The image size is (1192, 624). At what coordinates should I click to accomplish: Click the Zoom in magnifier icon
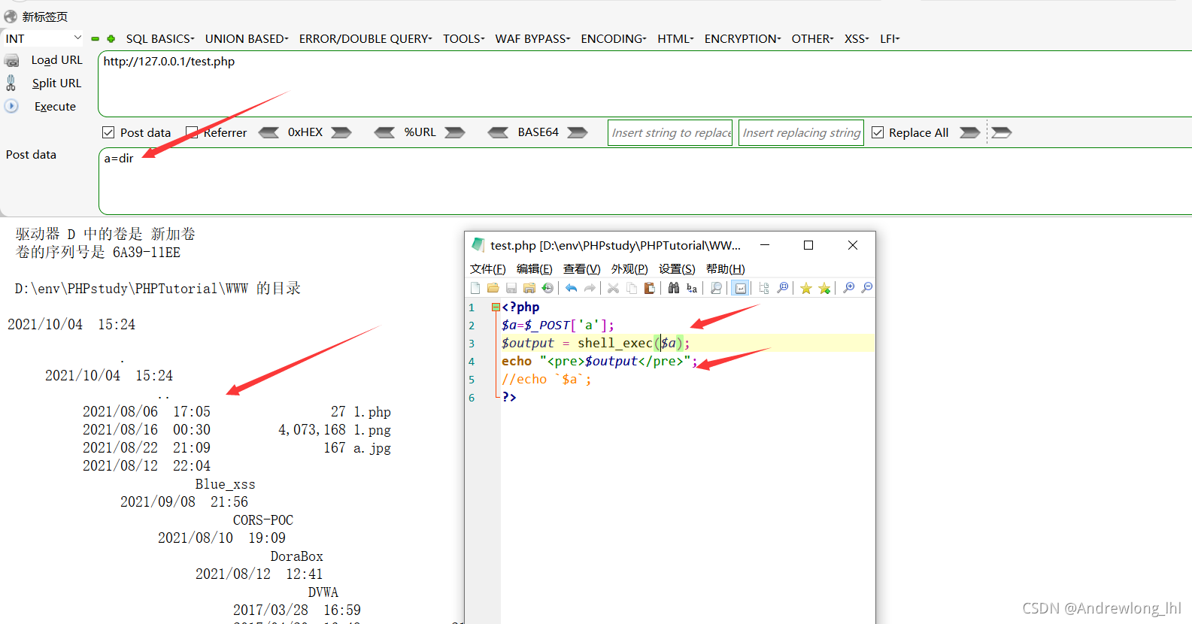coord(849,288)
